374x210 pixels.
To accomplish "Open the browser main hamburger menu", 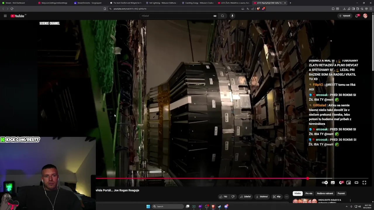I will point(371,9).
